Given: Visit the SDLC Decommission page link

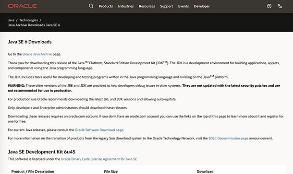Looking at the screenshot, I should click(228, 138).
